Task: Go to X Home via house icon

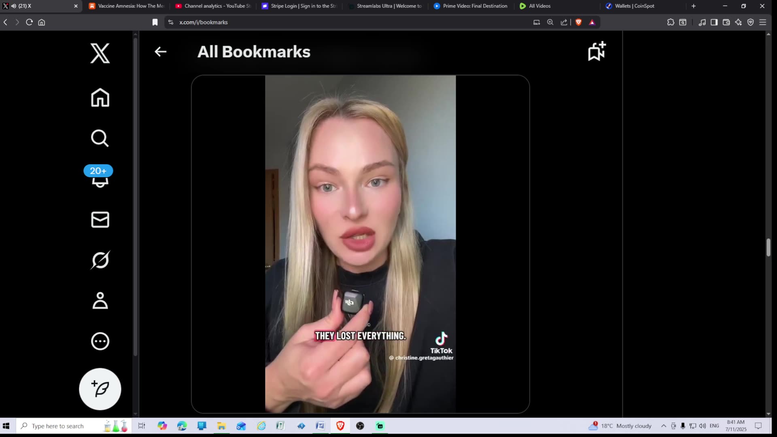Action: coord(100,98)
